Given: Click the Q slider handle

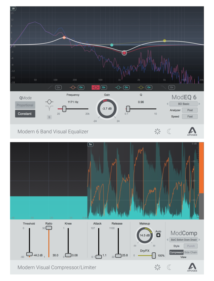Looking at the screenshot, I should click(x=128, y=109).
